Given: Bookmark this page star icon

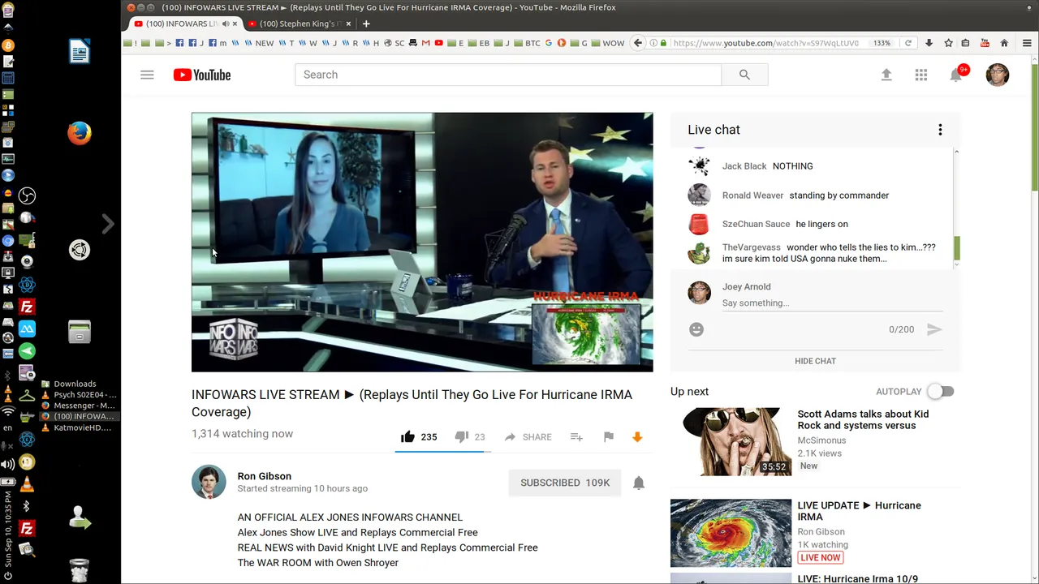Looking at the screenshot, I should (x=948, y=43).
